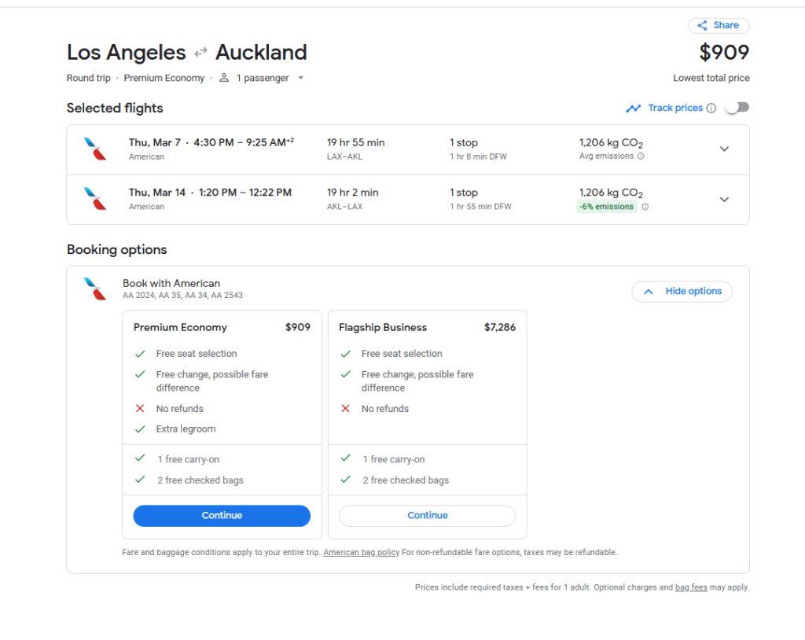This screenshot has height=640, width=805.
Task: Click Continue for the Premium Economy fare
Action: point(222,515)
